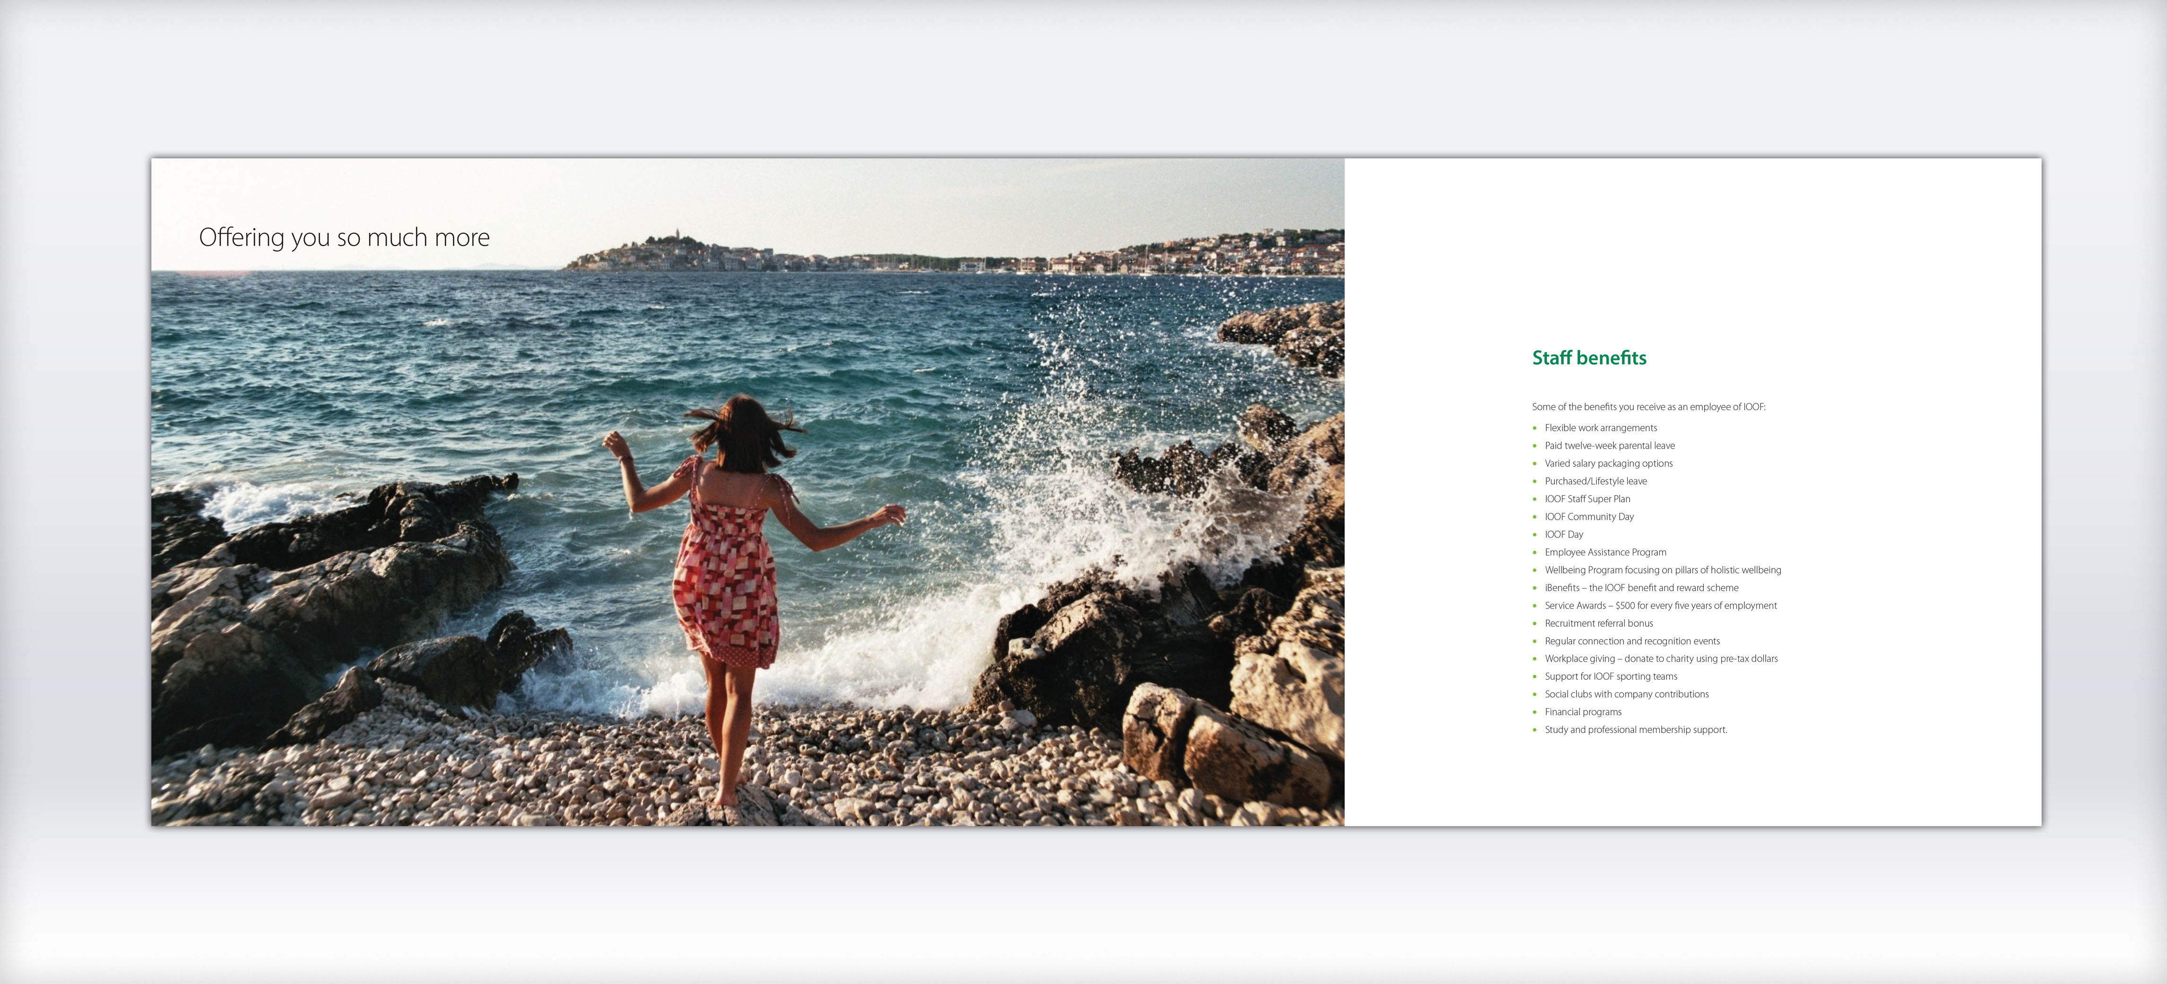Click 'Social clubs with company contributions'
Viewport: 2167px width, 984px height.
point(1626,694)
